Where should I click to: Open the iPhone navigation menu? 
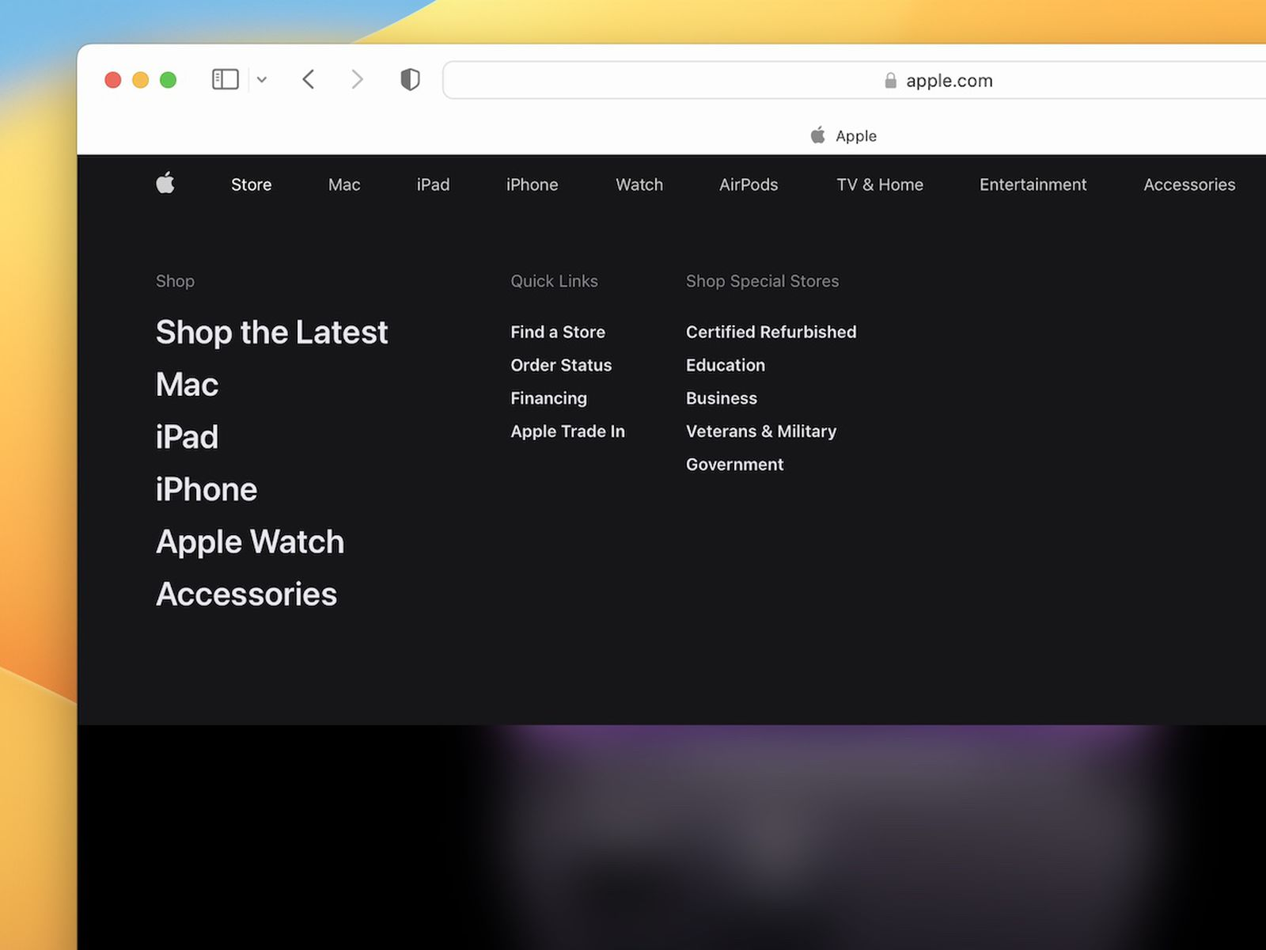pos(532,184)
